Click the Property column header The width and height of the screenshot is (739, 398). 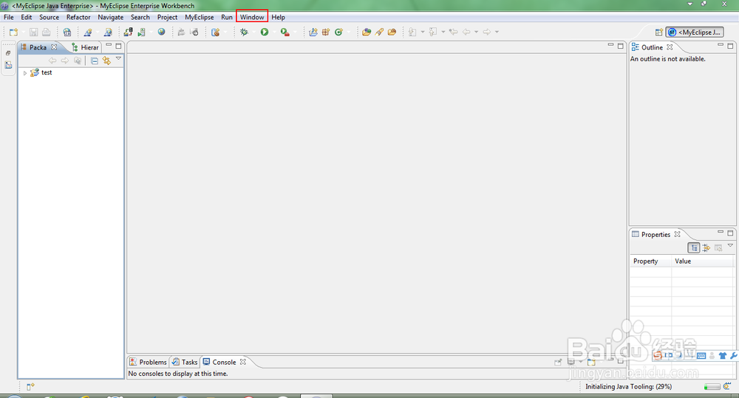[x=650, y=261]
